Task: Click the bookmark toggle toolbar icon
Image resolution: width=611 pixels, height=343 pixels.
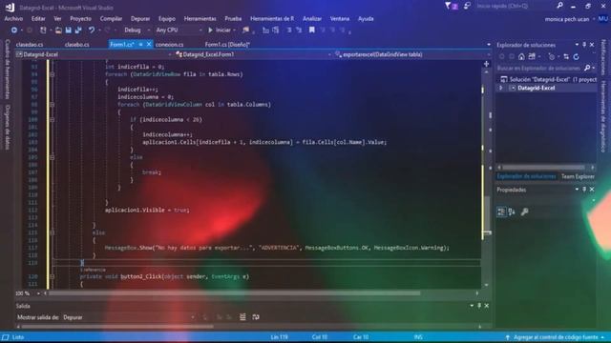Action: (312, 30)
